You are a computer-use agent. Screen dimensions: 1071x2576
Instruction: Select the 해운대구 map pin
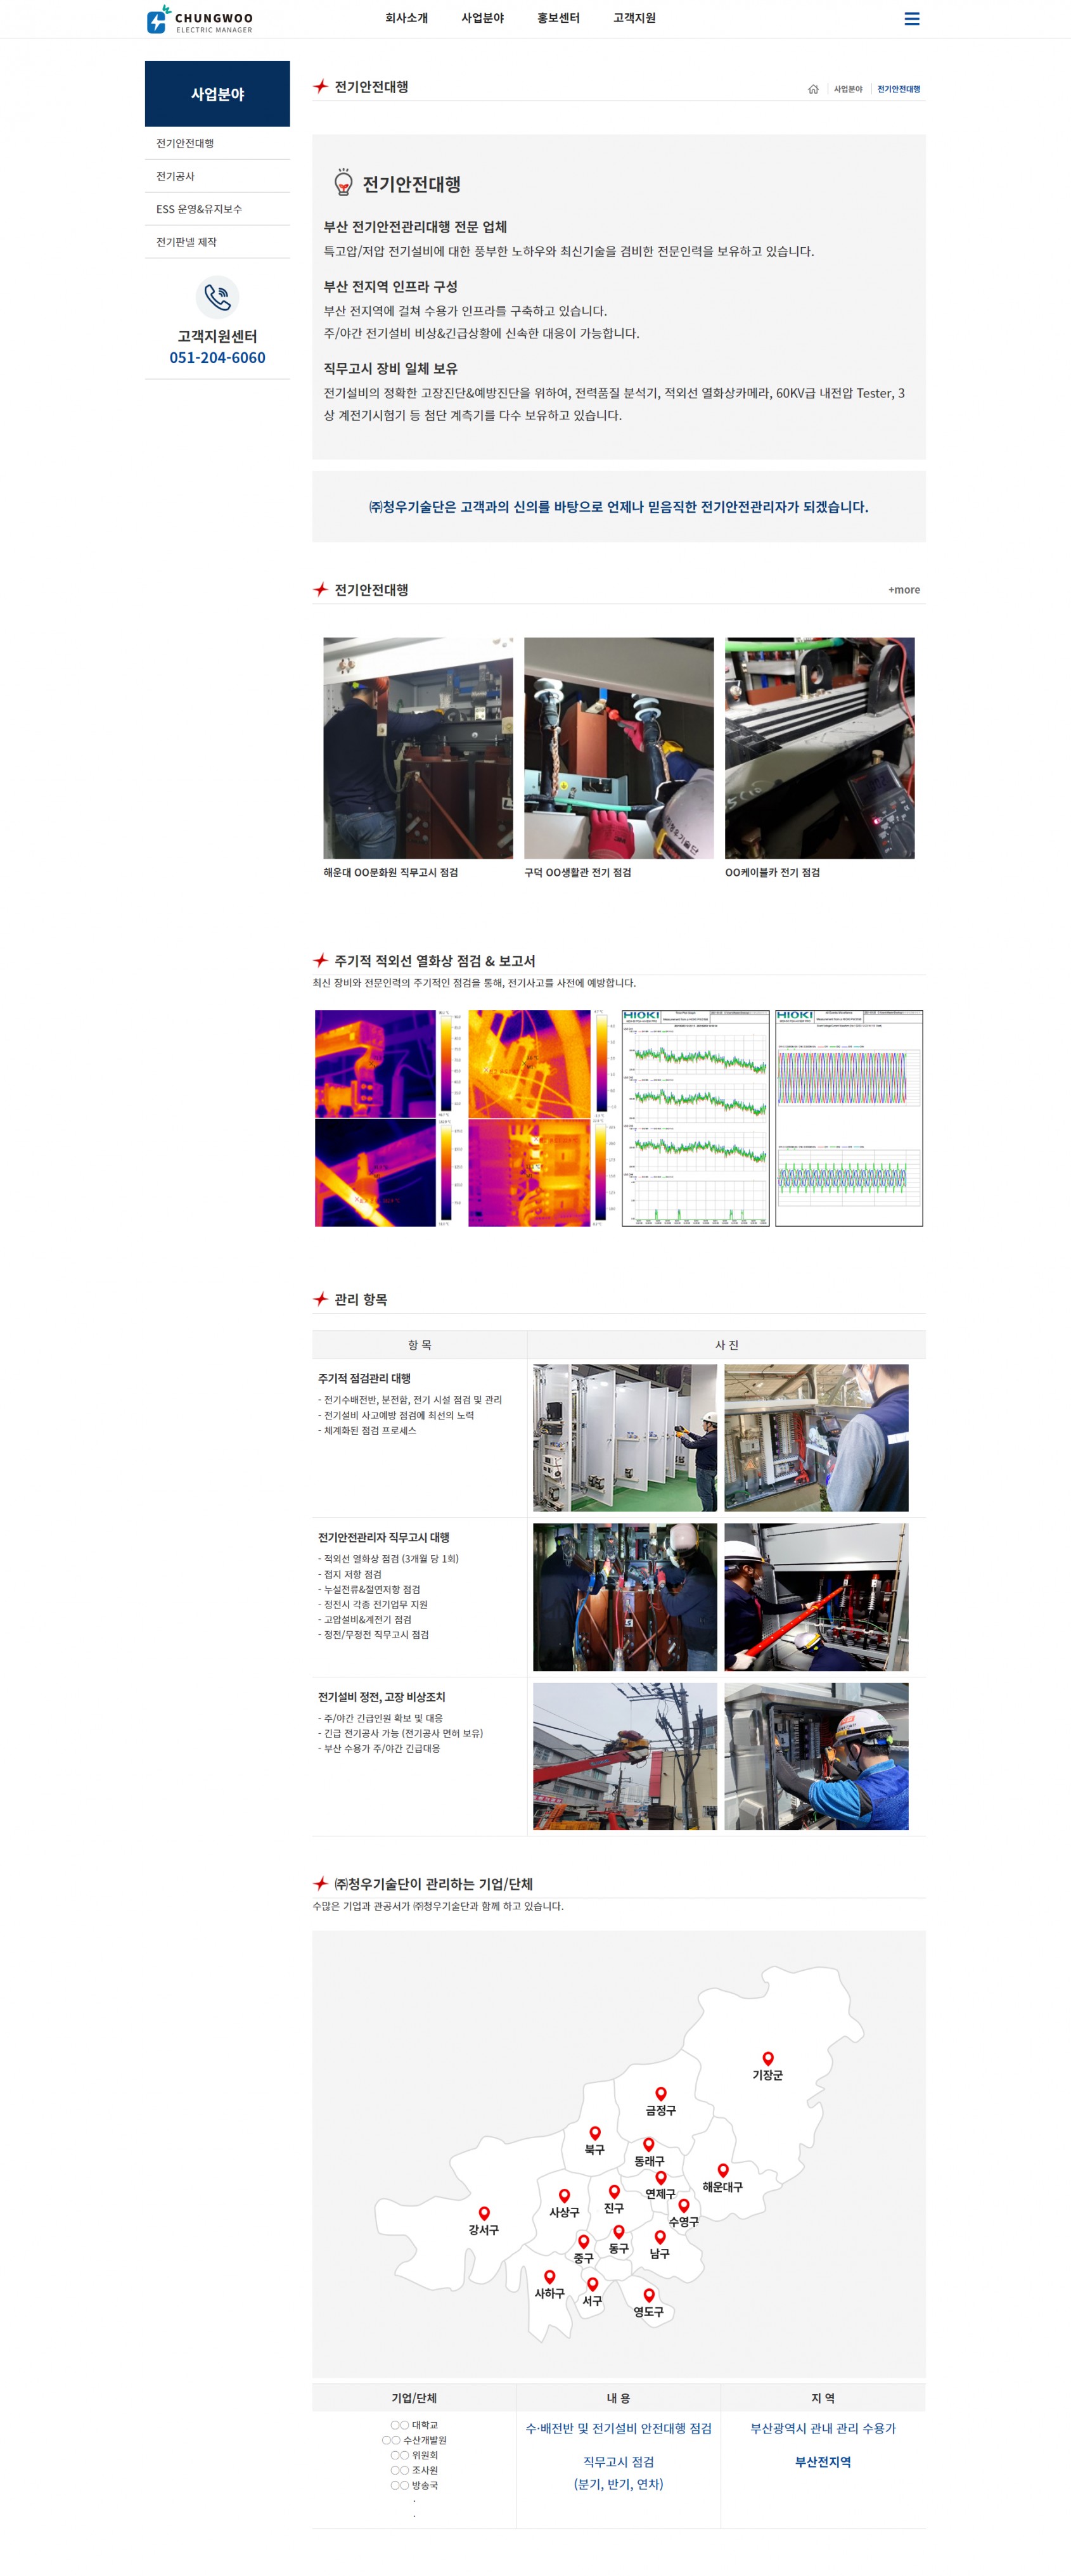(x=723, y=2170)
